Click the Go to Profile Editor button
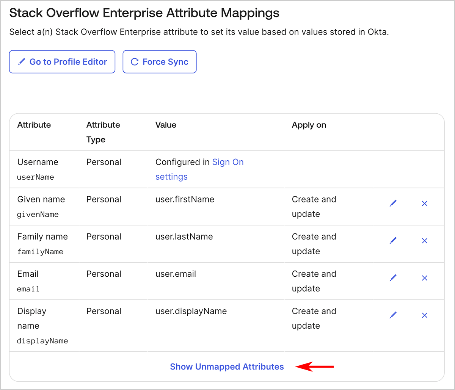Screen dimensions: 455x390 click(x=62, y=62)
